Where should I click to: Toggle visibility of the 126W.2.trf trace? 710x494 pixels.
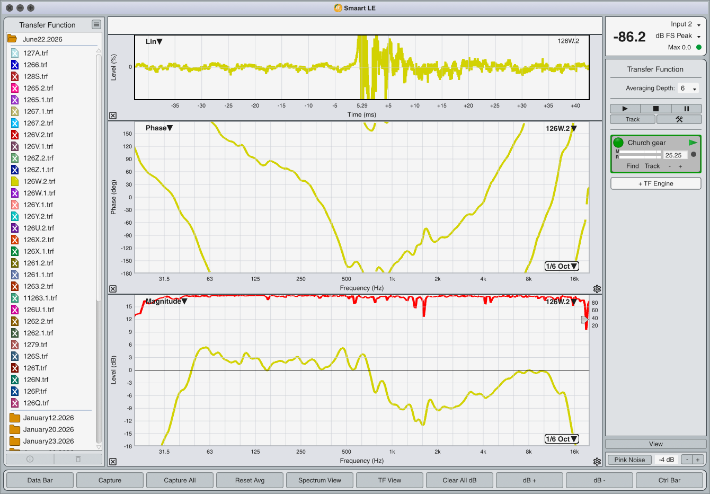pyautogui.click(x=15, y=181)
